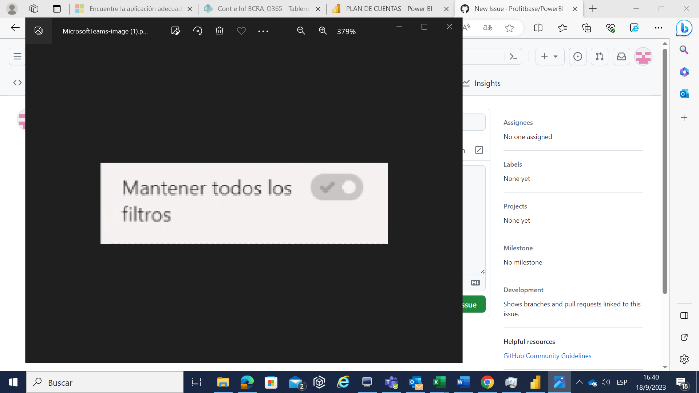Open the GitHub pull requests list
The image size is (699, 393).
coord(599,56)
